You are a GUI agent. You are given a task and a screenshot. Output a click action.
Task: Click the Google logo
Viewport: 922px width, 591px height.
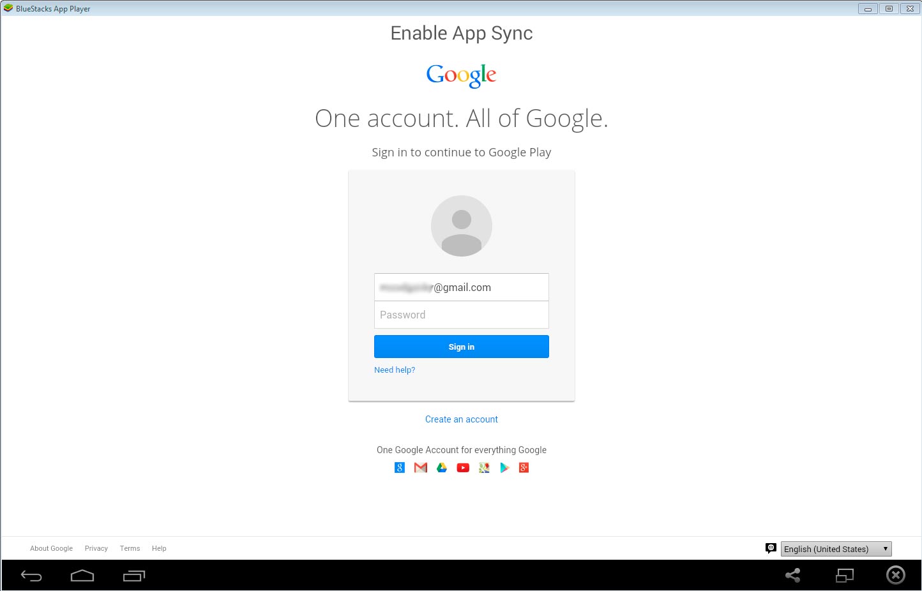point(461,75)
